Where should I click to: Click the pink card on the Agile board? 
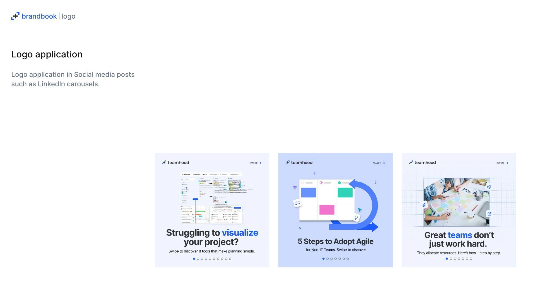[x=327, y=210]
